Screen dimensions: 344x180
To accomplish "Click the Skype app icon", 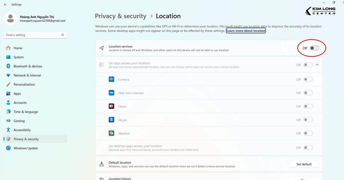I will click(x=112, y=120).
